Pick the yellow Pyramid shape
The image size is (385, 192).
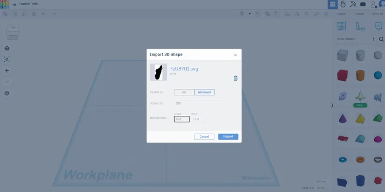tap(360, 119)
